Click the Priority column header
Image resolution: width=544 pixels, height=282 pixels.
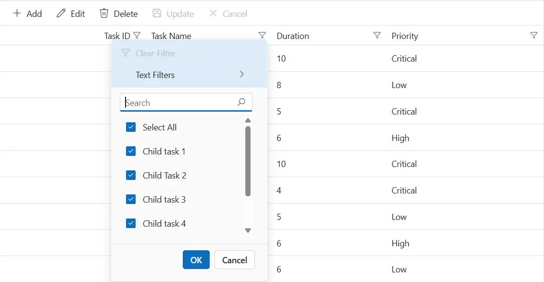[405, 36]
